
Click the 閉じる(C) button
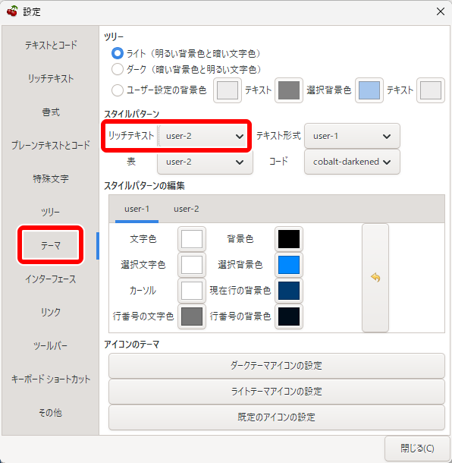pyautogui.click(x=417, y=449)
